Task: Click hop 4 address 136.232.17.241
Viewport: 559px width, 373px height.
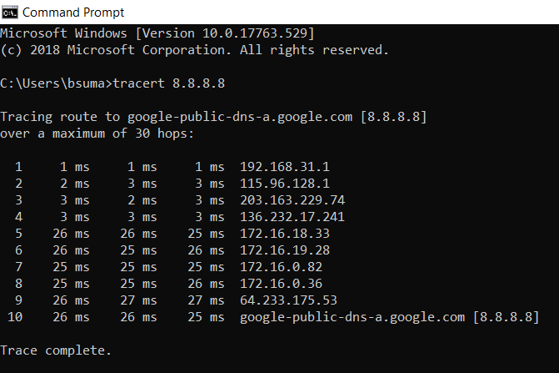Action: tap(292, 217)
